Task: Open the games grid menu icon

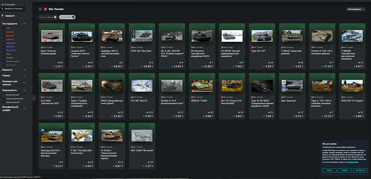Action: tap(40, 9)
